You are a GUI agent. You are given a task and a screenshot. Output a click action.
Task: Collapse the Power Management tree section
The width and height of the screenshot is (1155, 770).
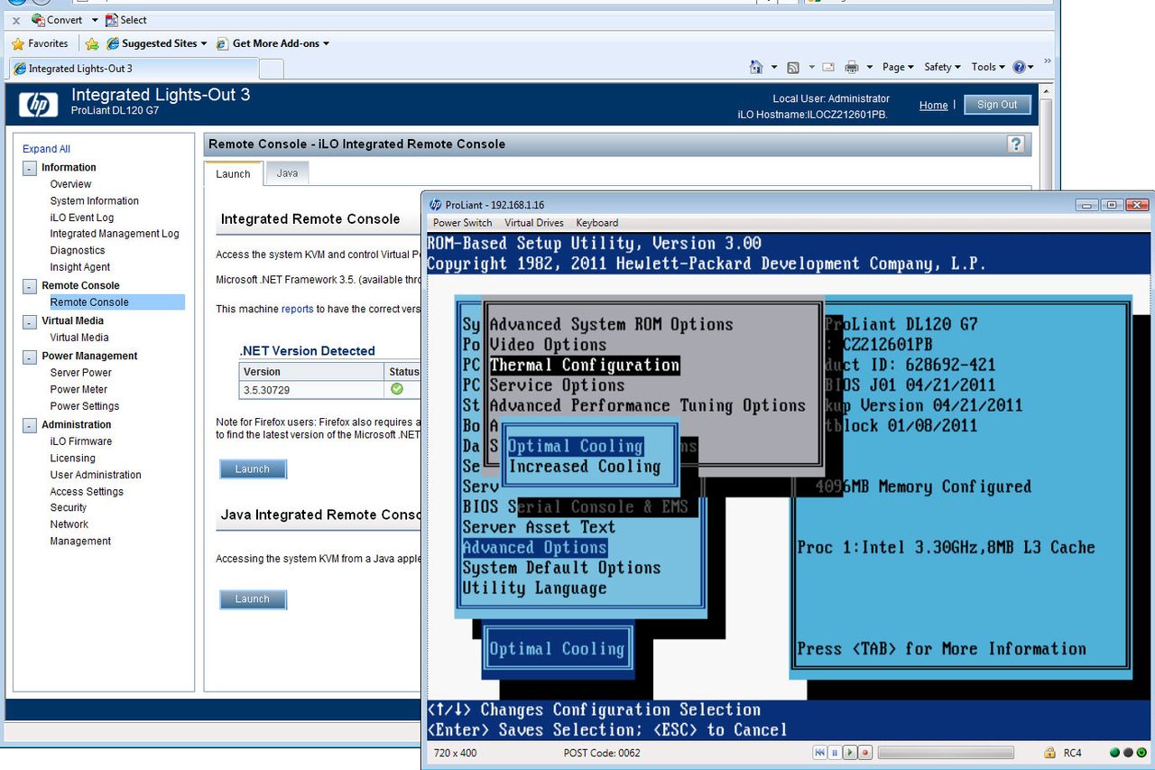point(30,357)
